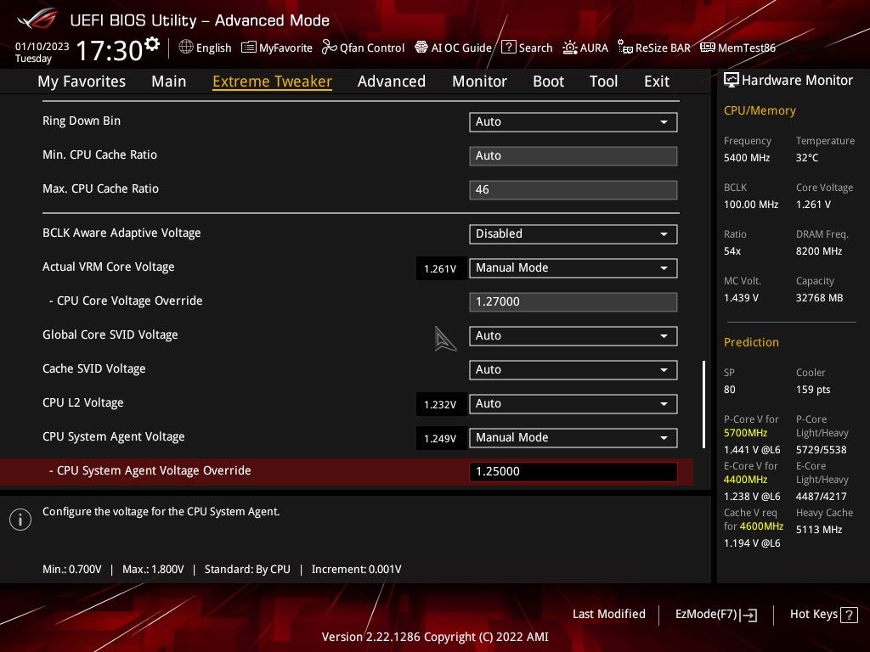
Task: Open the clock settings gear icon
Action: tap(152, 44)
